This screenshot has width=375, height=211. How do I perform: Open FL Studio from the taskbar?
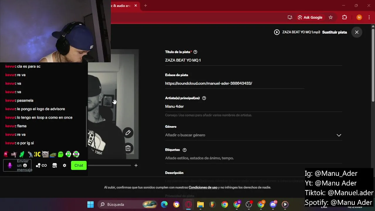pos(212,204)
